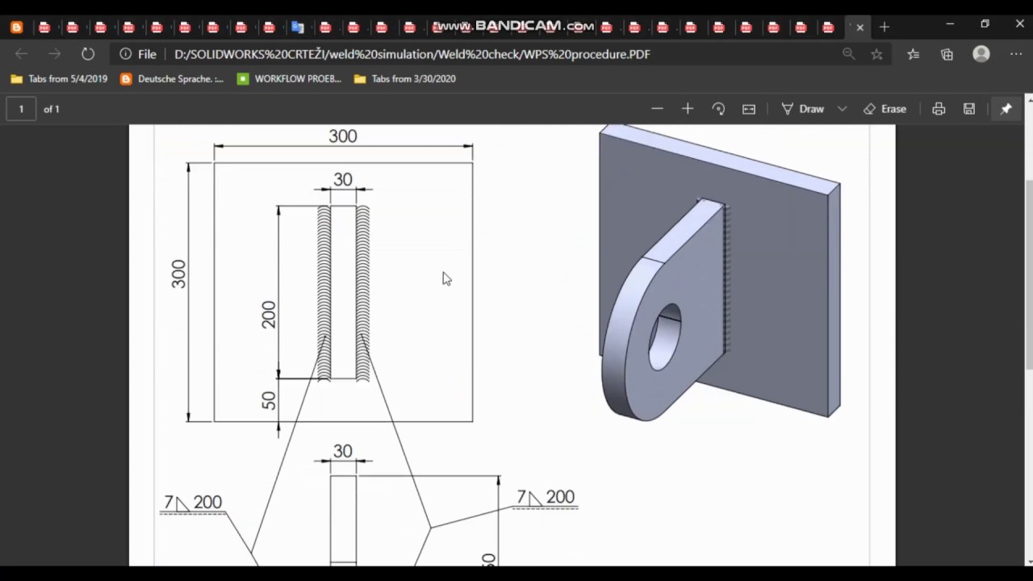Switch to the Google Translate tab
Image resolution: width=1033 pixels, height=581 pixels.
pyautogui.click(x=298, y=27)
